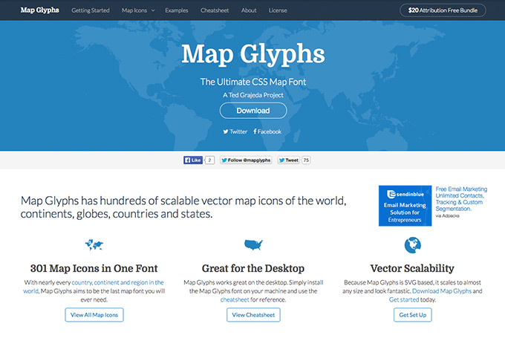
Task: Click the A Ted Grajeda Project text
Action: coord(253,95)
